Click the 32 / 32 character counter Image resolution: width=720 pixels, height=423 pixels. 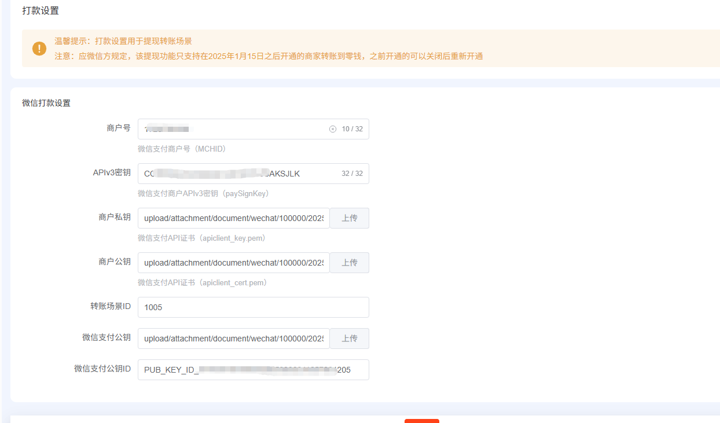pos(352,174)
